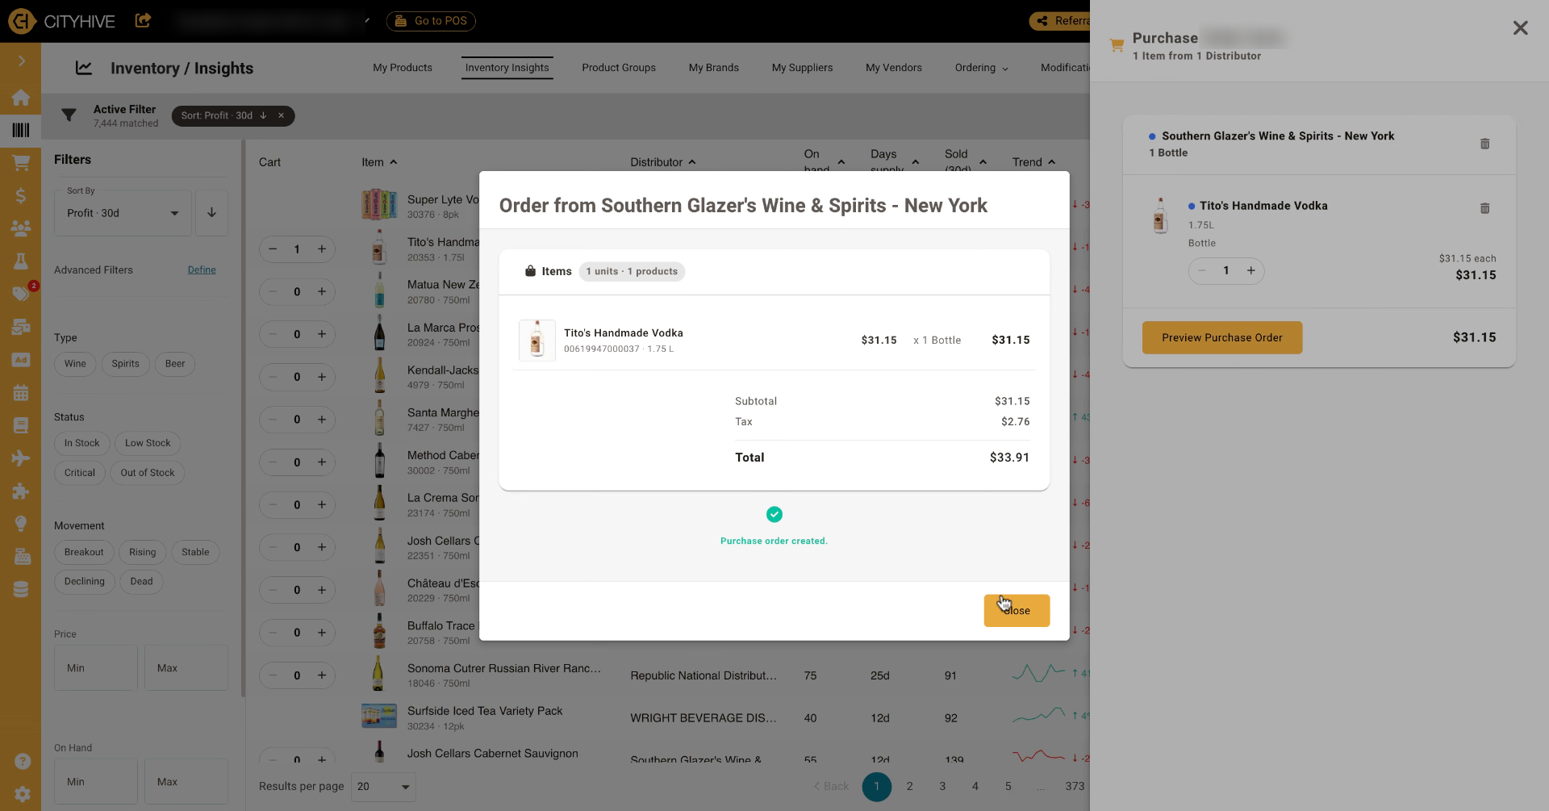Remove the Sort Profit 30d chip
Image resolution: width=1549 pixels, height=811 pixels.
click(281, 115)
